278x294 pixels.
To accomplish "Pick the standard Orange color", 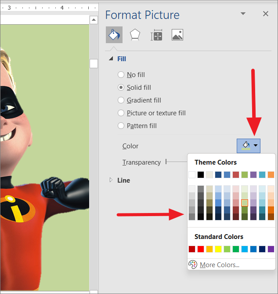I will [209, 249].
